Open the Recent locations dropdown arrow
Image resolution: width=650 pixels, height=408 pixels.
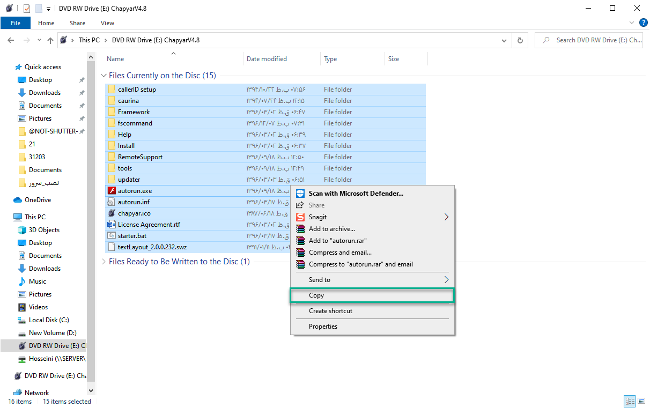[39, 40]
